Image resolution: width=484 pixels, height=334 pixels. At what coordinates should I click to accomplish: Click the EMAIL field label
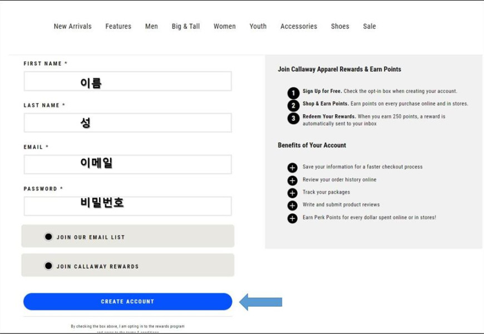pyautogui.click(x=36, y=147)
